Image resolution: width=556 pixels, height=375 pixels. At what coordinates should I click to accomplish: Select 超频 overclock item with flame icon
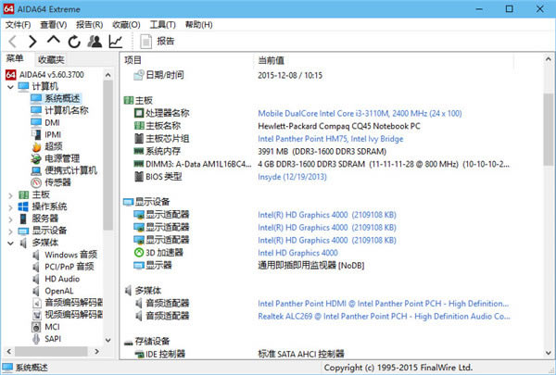pyautogui.click(x=56, y=146)
